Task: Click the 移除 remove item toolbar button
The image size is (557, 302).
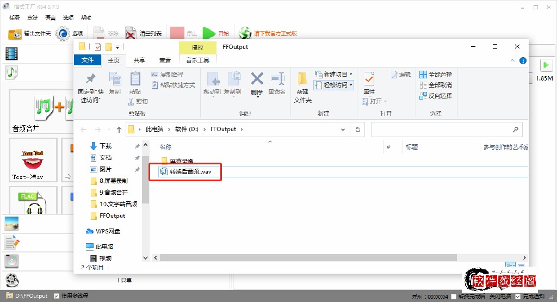Action: pos(106,33)
